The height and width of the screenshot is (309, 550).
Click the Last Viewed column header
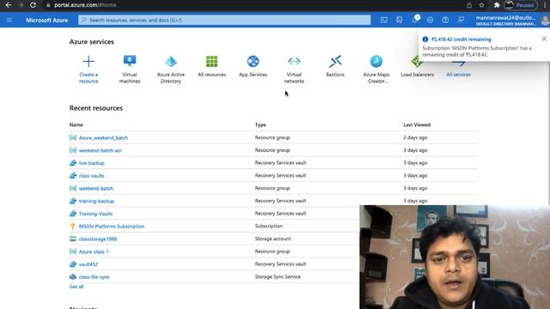[417, 124]
